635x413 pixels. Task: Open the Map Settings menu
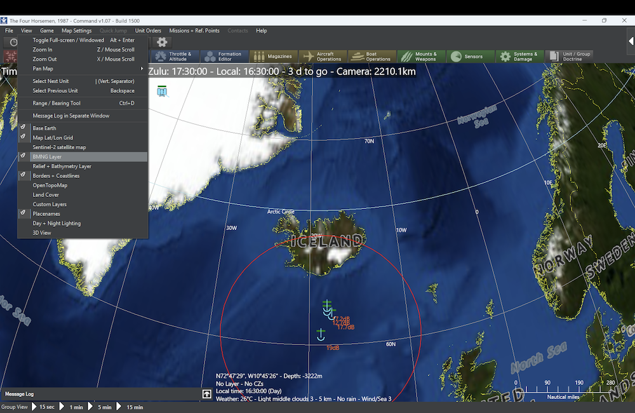pos(77,30)
